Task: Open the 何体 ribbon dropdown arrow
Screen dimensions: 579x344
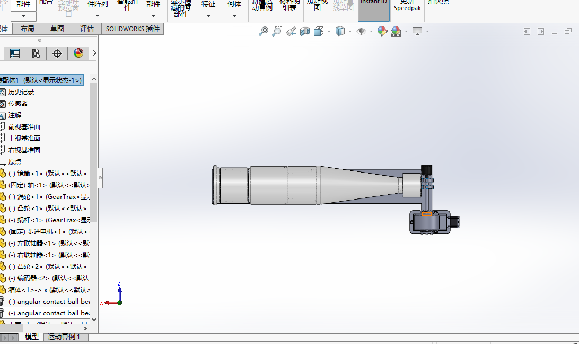Action: point(234,16)
